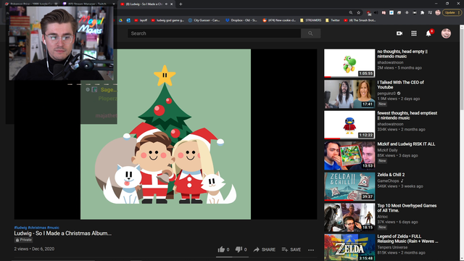This screenshot has width=464, height=261.
Task: Focus the YouTube search field
Action: point(215,33)
